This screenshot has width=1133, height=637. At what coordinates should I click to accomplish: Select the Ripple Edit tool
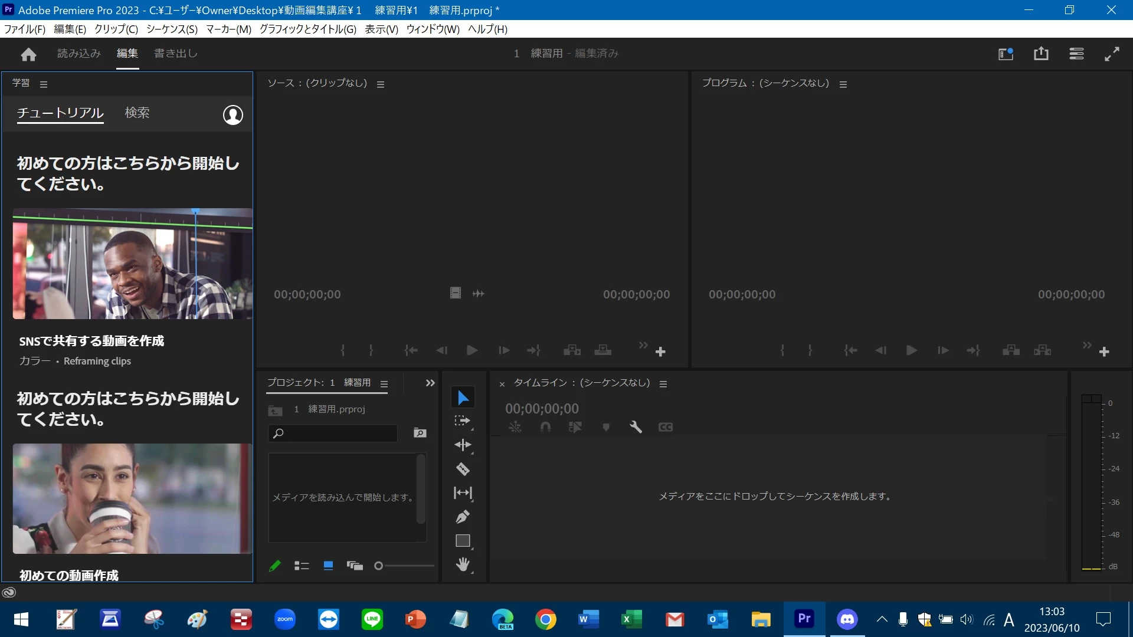point(463,445)
